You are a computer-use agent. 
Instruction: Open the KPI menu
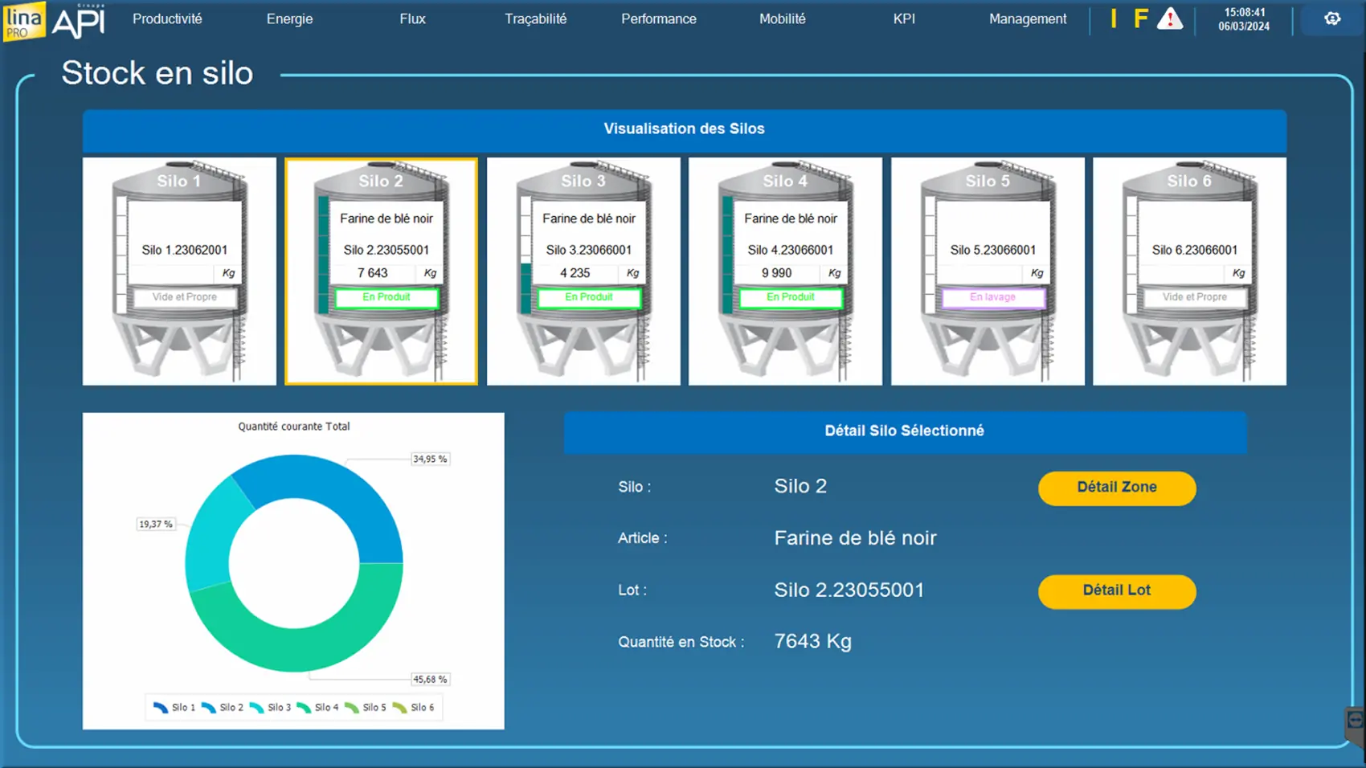[x=904, y=18]
